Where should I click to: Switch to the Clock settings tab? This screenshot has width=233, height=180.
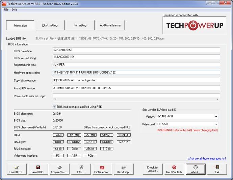[50, 25]
